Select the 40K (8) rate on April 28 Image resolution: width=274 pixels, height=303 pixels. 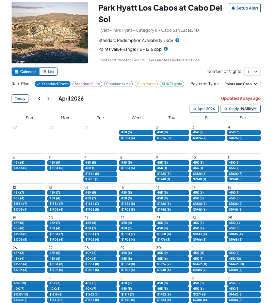(100, 253)
